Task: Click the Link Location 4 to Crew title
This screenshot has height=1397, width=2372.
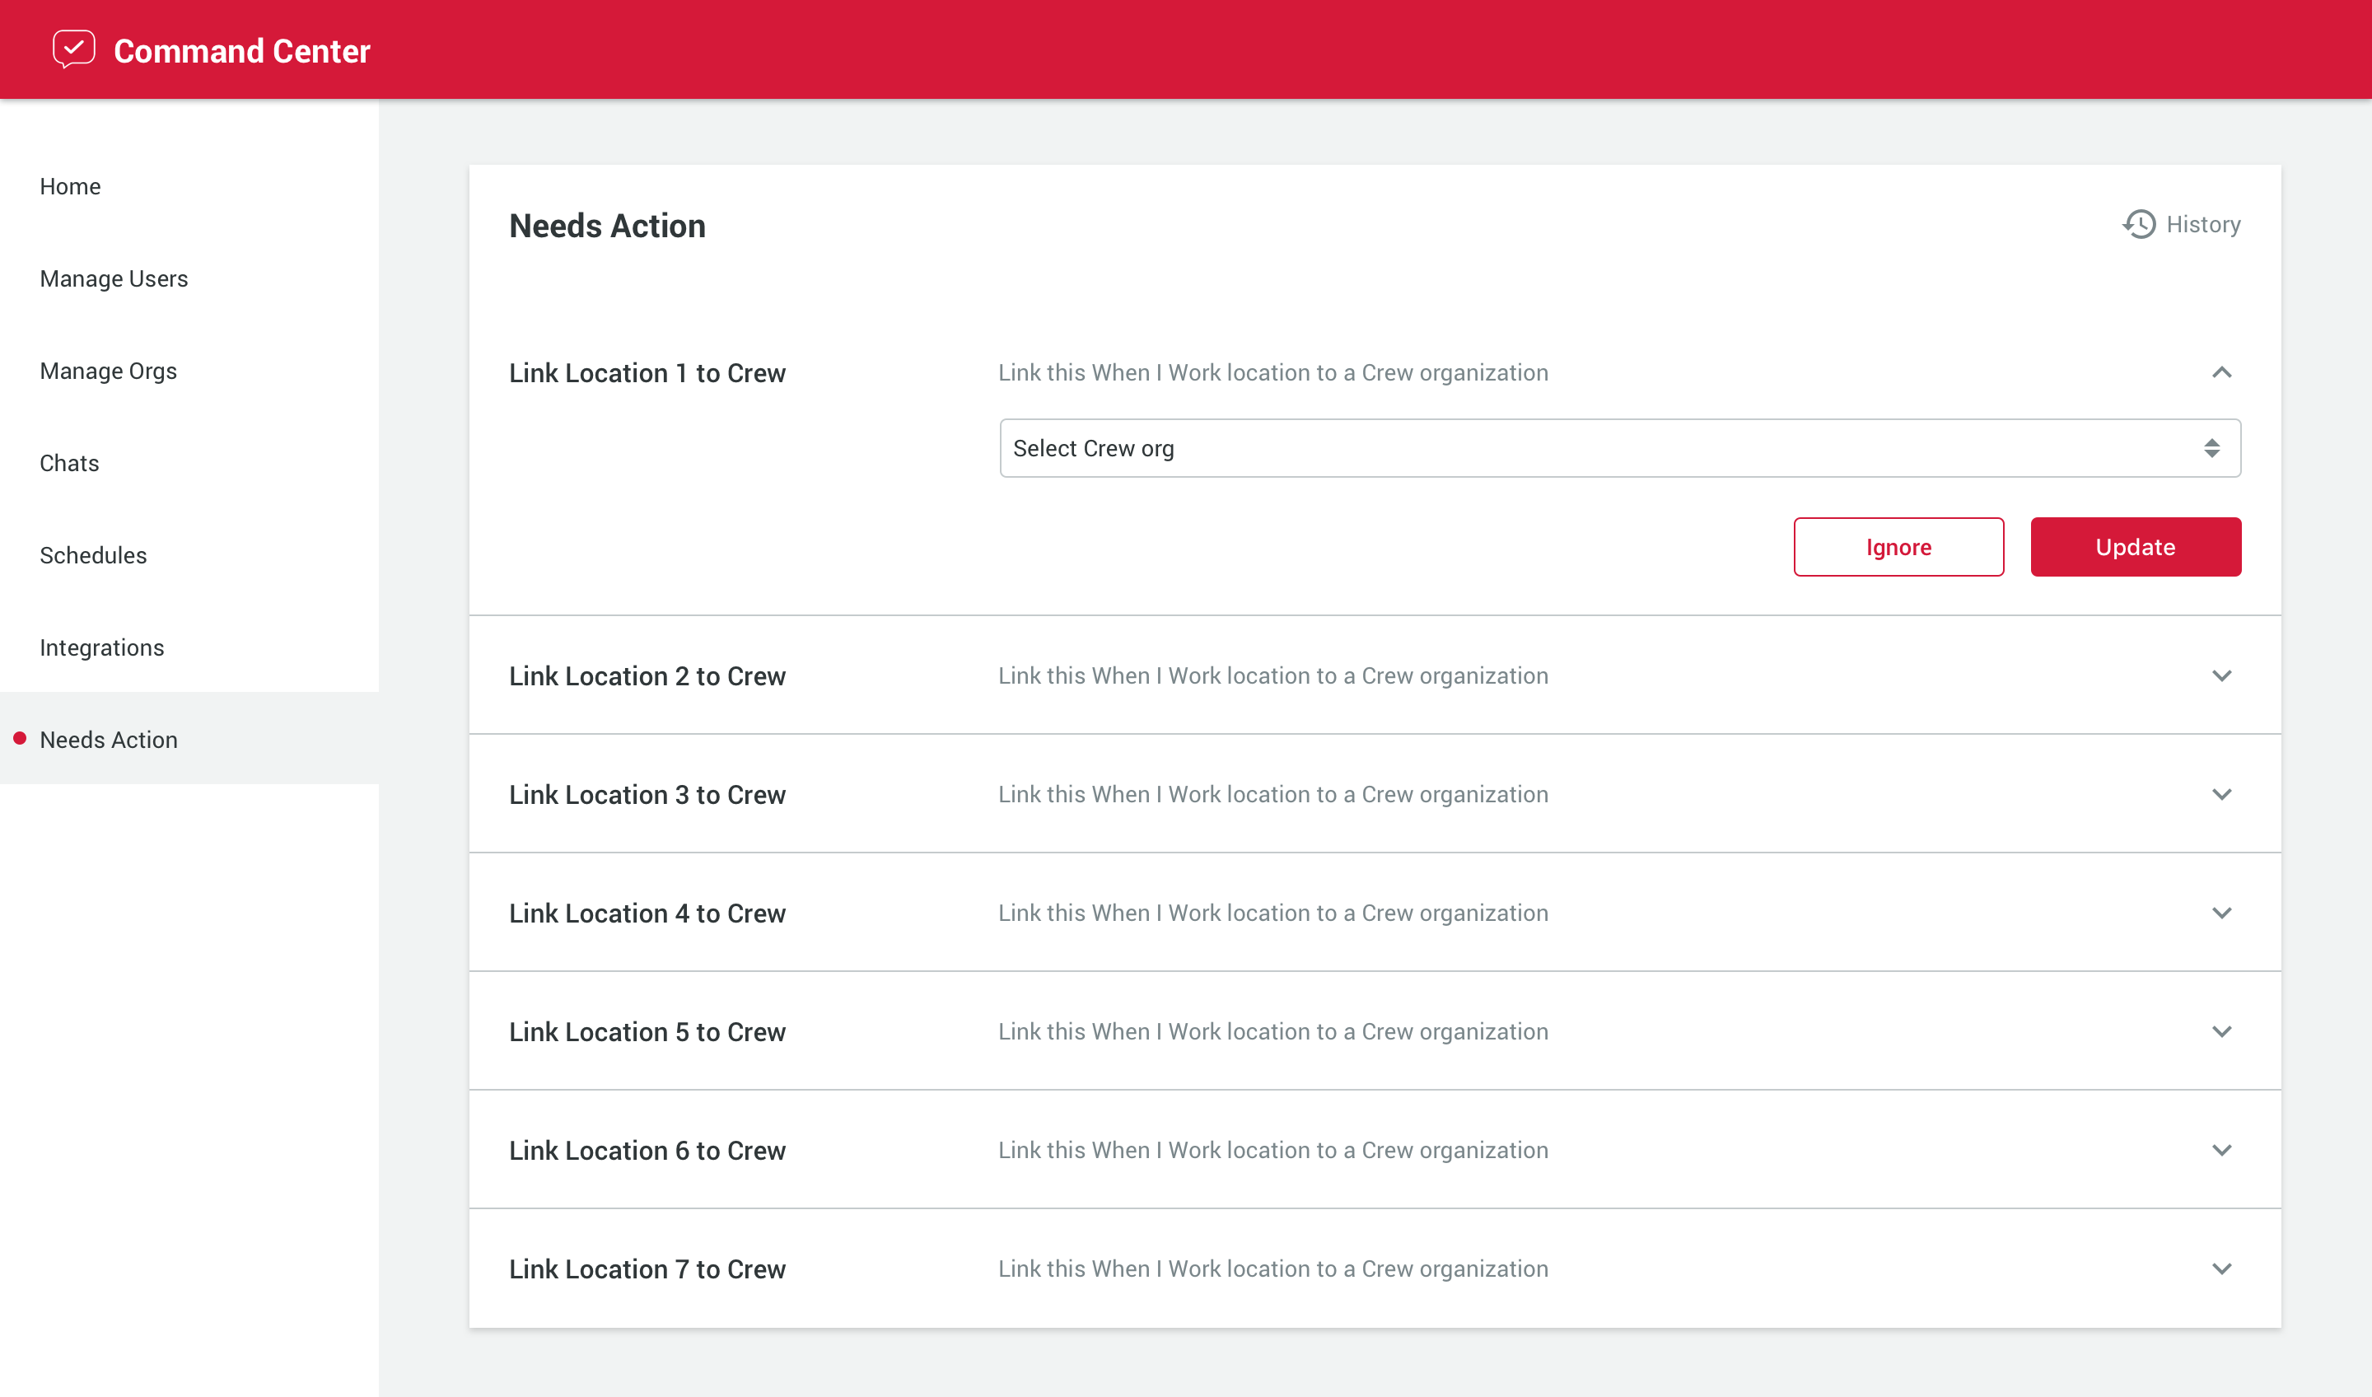Action: tap(647, 913)
